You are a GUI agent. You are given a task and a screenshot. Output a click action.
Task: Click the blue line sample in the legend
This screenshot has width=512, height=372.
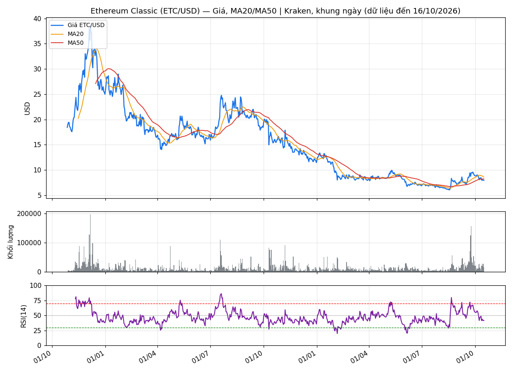pos(58,25)
